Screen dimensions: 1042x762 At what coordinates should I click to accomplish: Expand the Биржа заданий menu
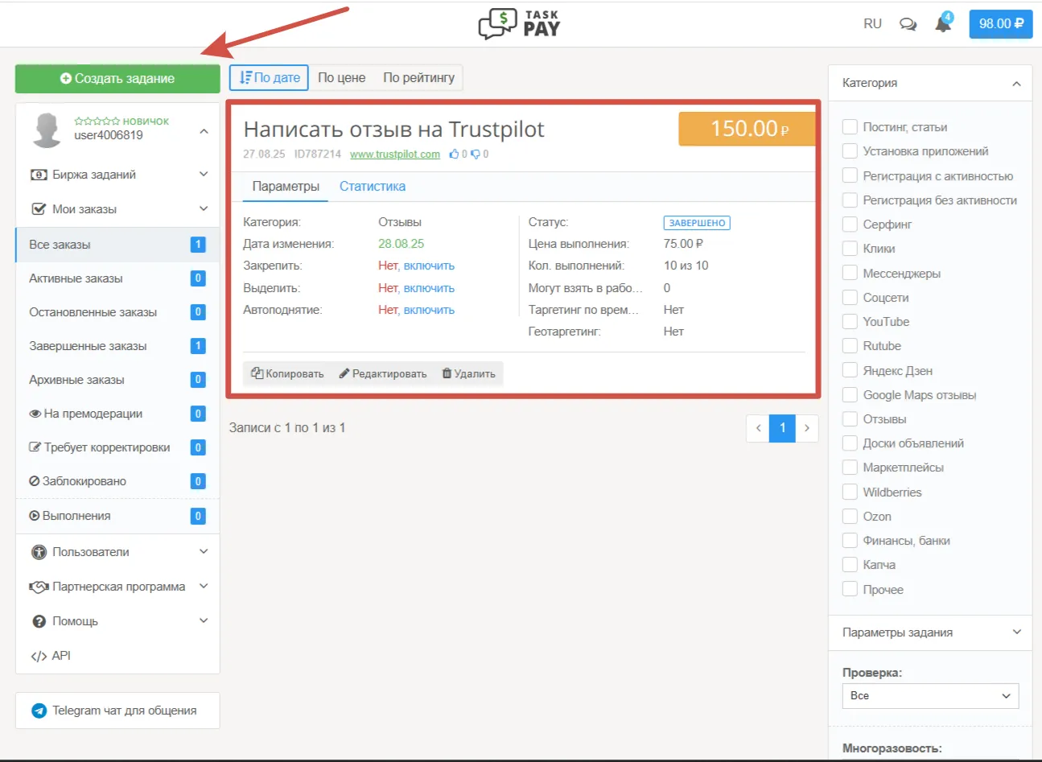click(204, 175)
